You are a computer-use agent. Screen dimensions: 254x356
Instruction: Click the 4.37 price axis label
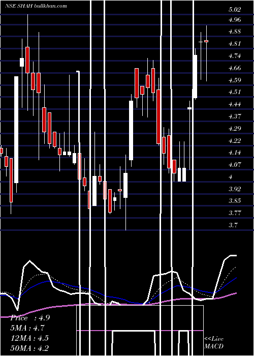pyautogui.click(x=235, y=116)
